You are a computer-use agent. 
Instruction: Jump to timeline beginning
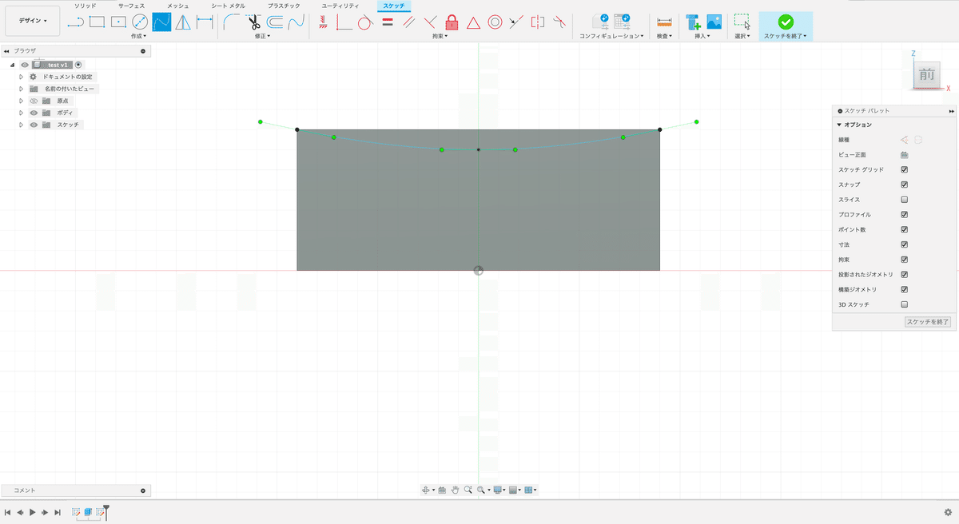point(7,512)
